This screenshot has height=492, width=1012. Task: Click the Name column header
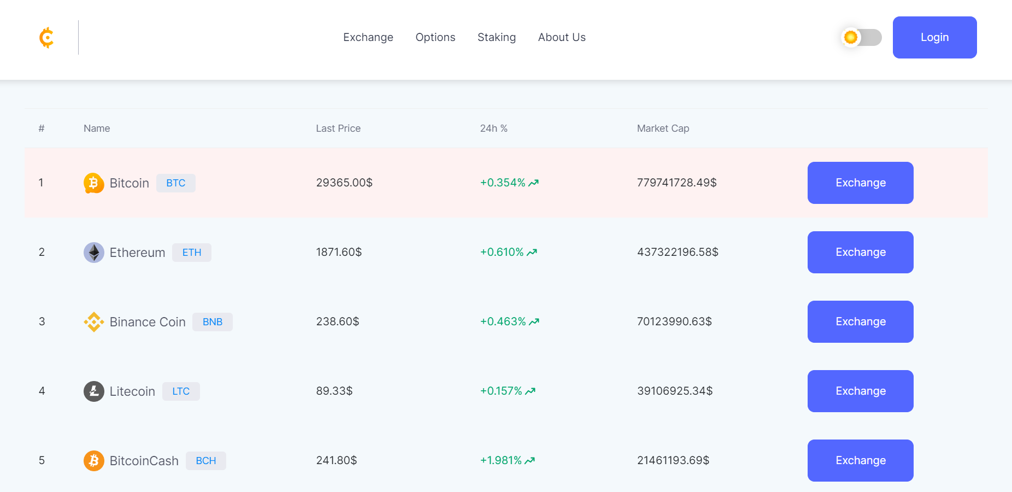[97, 128]
